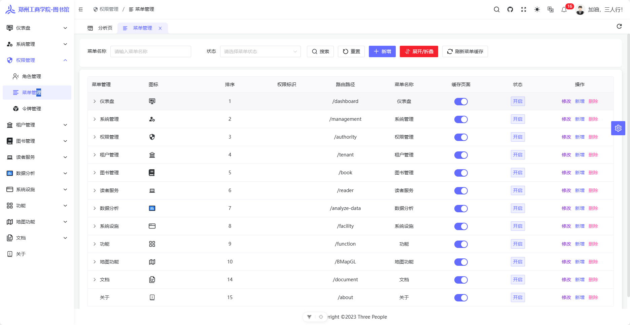Viewport: 630px width, 325px height.
Task: Expand 租户管理 in the sidebar
Action: (37, 125)
